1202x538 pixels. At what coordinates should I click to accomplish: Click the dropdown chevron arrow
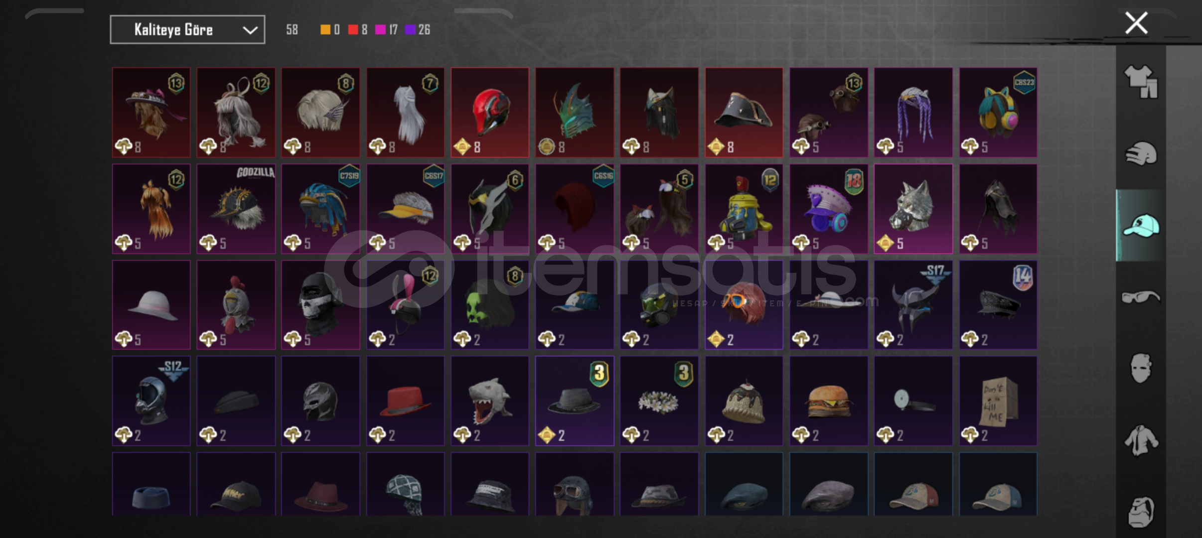click(250, 30)
